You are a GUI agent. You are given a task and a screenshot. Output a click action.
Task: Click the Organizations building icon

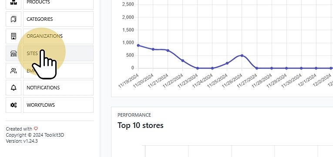coord(13,36)
